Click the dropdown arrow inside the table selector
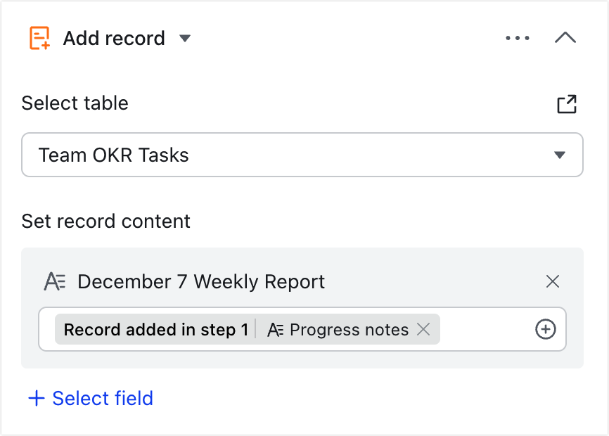 point(559,155)
